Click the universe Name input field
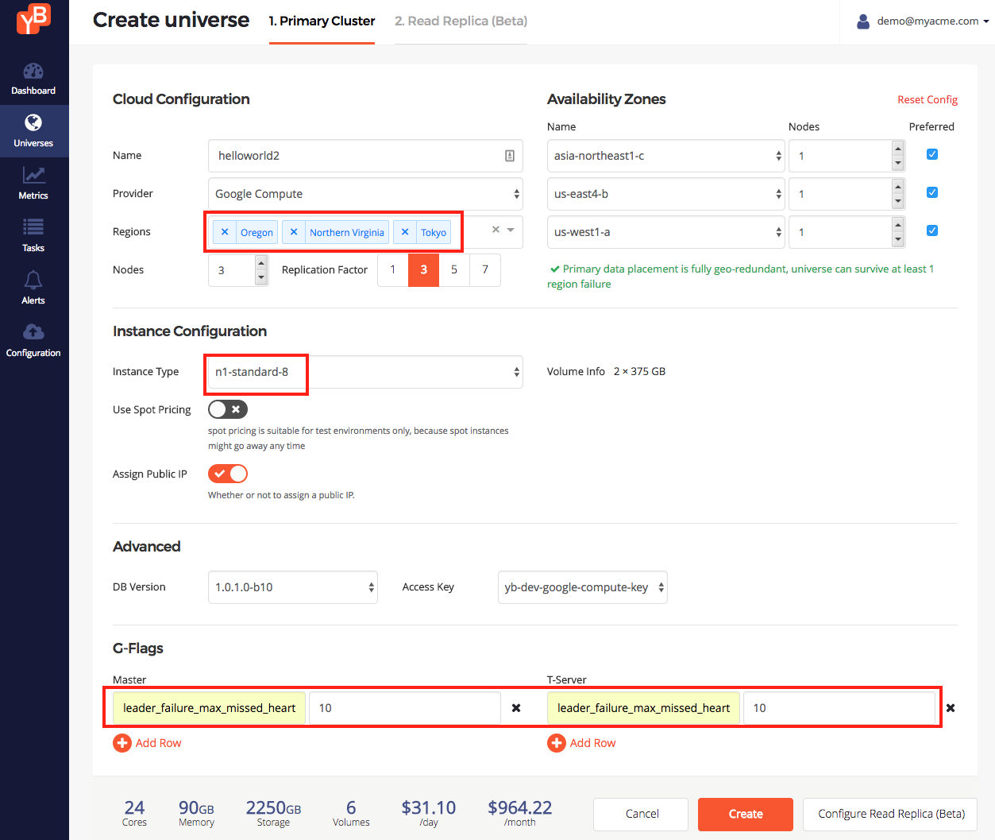The width and height of the screenshot is (995, 840). click(365, 156)
